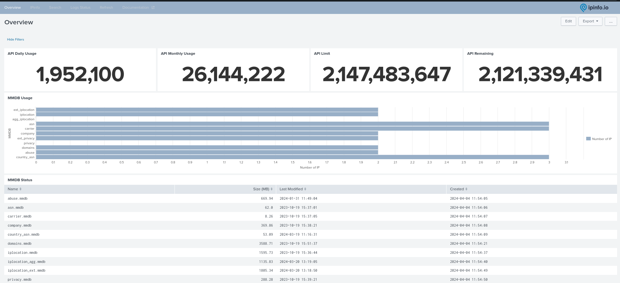Select the iplocation.mmdb row name

22,253
